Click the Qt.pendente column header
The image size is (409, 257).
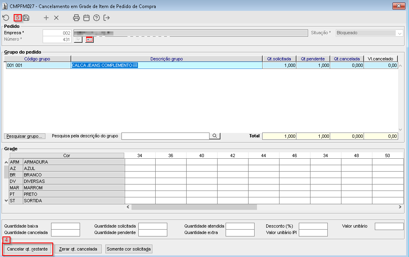[313, 59]
